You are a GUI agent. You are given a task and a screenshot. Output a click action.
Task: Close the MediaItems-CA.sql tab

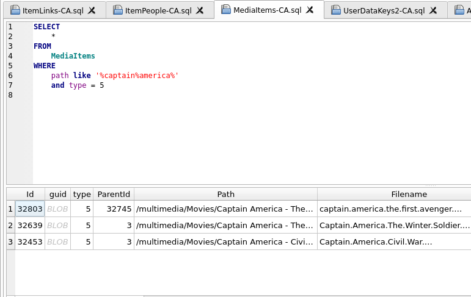(x=310, y=10)
